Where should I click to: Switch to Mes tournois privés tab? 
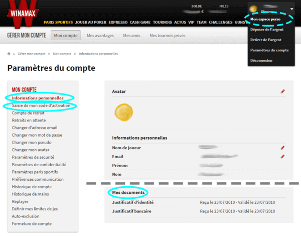click(x=168, y=36)
